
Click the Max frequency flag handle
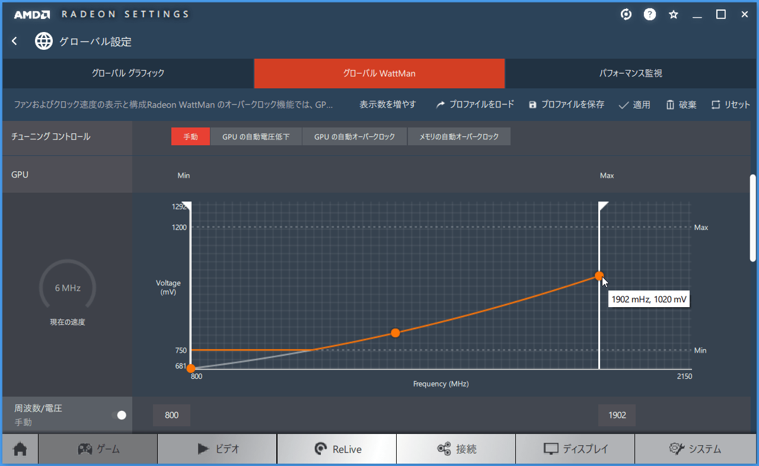coord(604,206)
